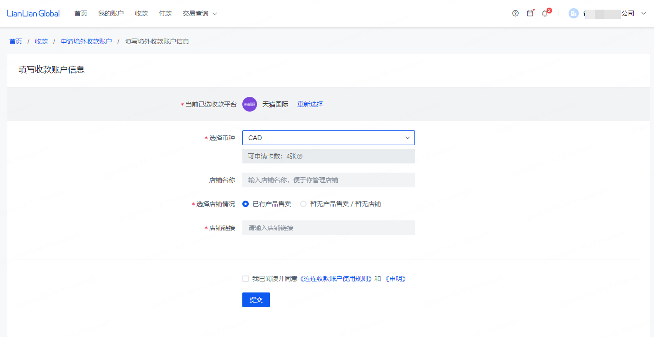
Task: Select the 暂无产品售卖 / 暂无店铺 radio option
Action: click(303, 204)
